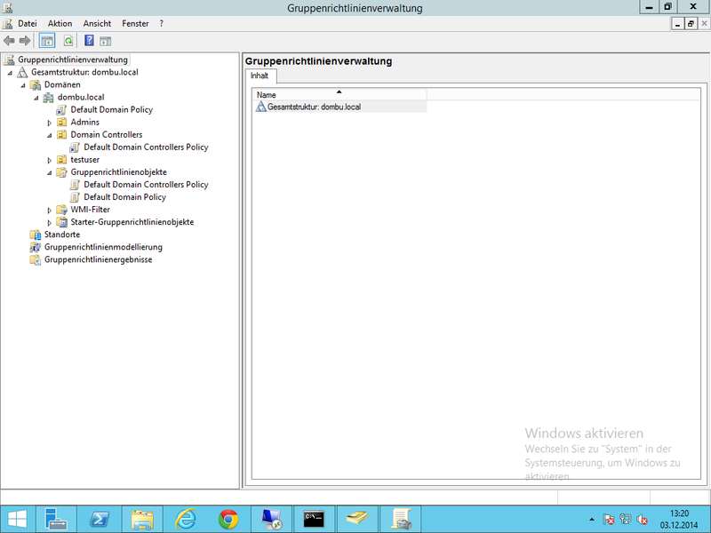Image resolution: width=711 pixels, height=533 pixels.
Task: Click the Gesamtstruktur forest icon in tree
Action: (22, 73)
